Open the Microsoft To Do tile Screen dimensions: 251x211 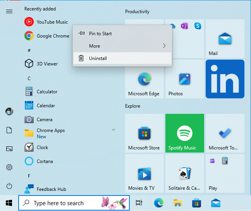click(x=225, y=133)
